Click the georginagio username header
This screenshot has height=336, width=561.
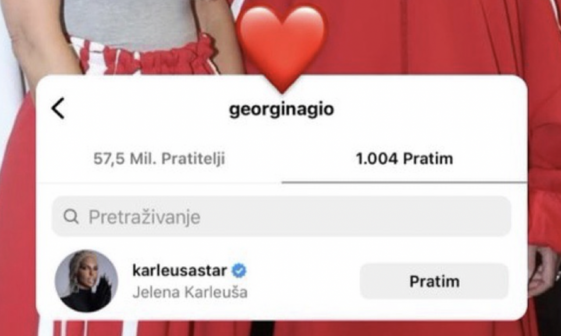tap(281, 110)
